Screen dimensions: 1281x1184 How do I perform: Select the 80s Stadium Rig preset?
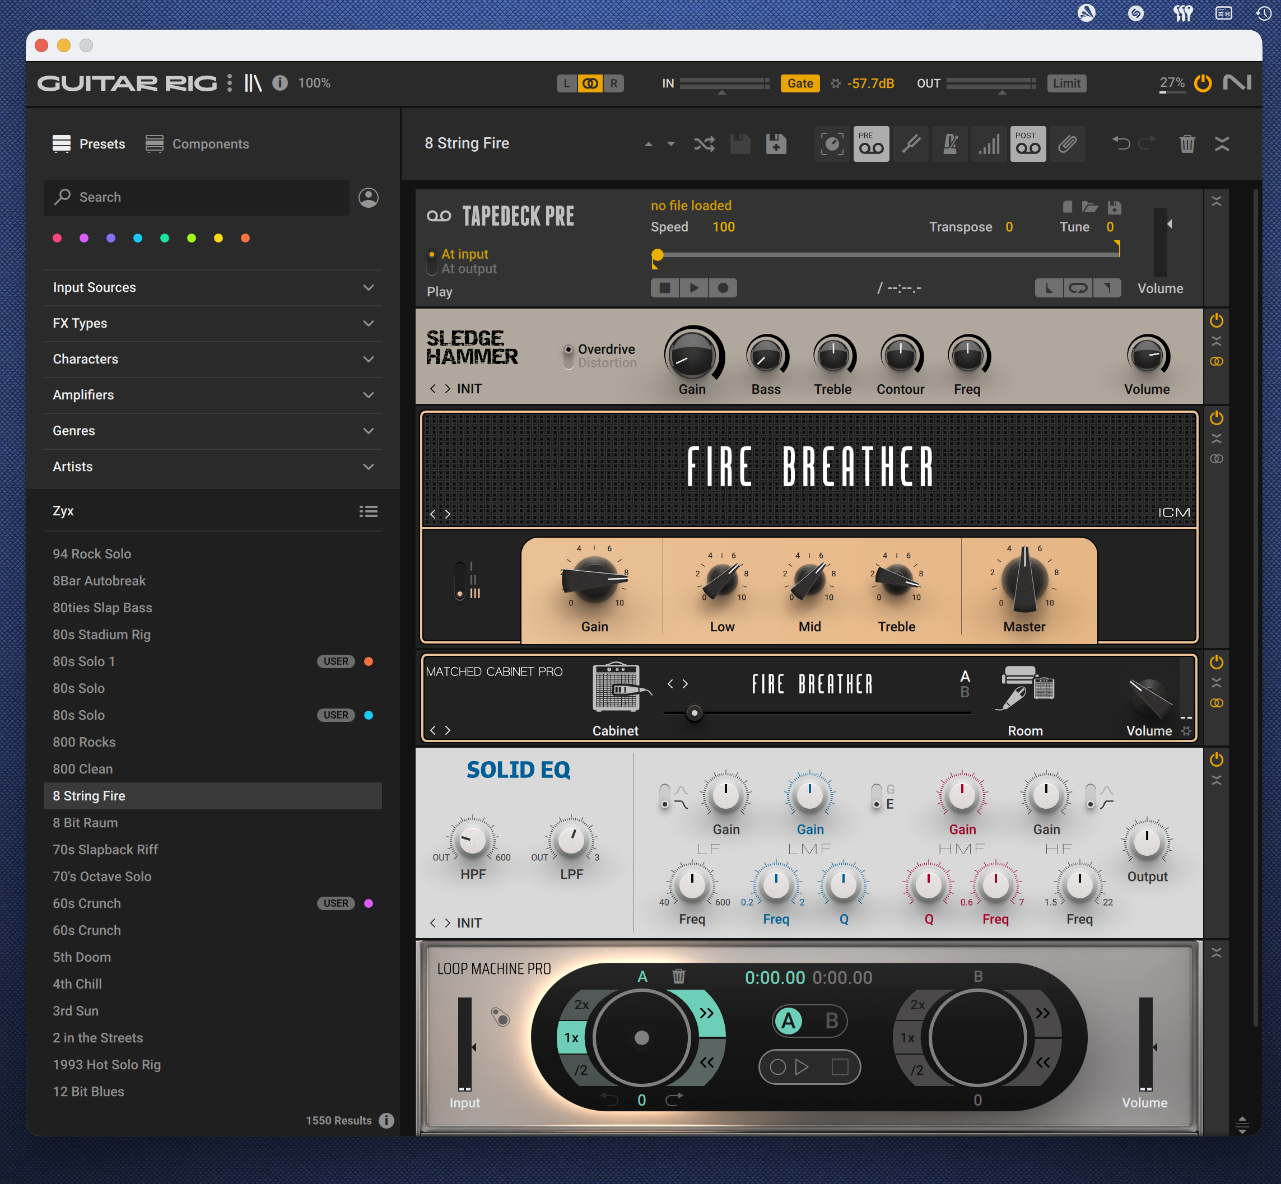click(x=213, y=635)
